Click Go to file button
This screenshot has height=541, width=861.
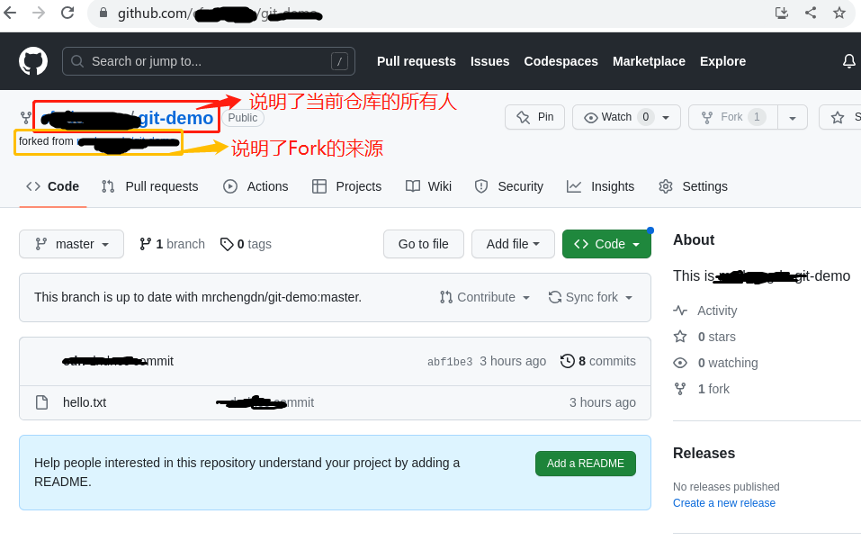tap(424, 244)
